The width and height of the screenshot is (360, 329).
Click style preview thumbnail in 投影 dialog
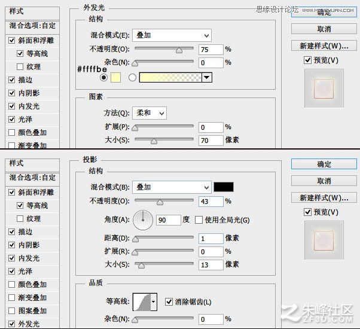click(x=324, y=240)
